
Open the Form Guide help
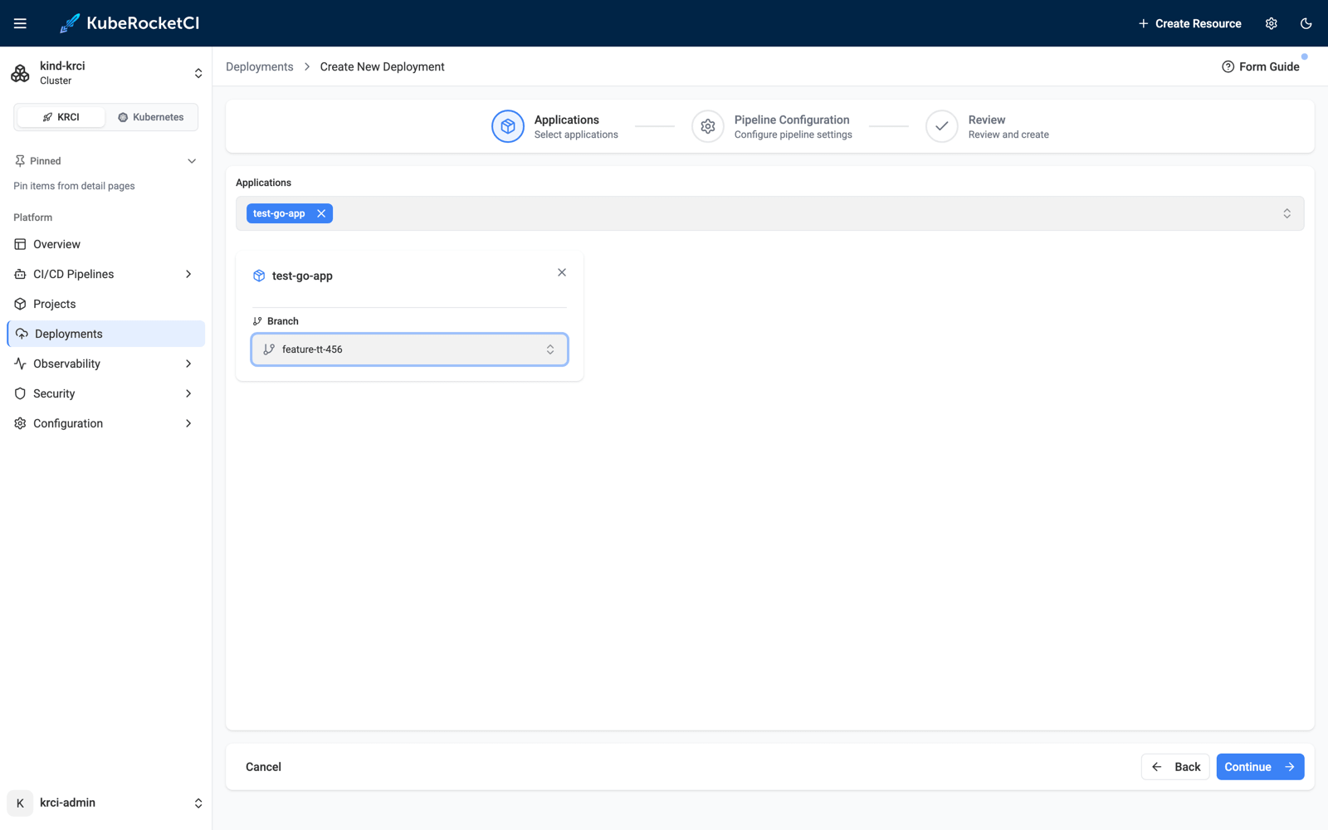(x=1260, y=66)
